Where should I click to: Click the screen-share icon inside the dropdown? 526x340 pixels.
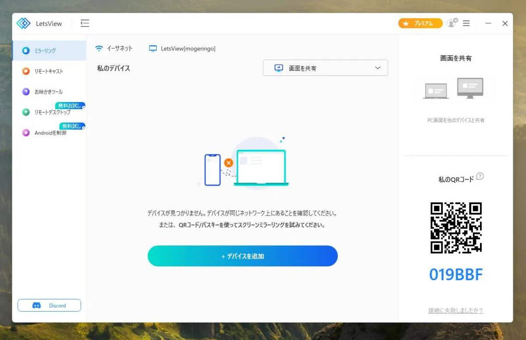point(279,68)
